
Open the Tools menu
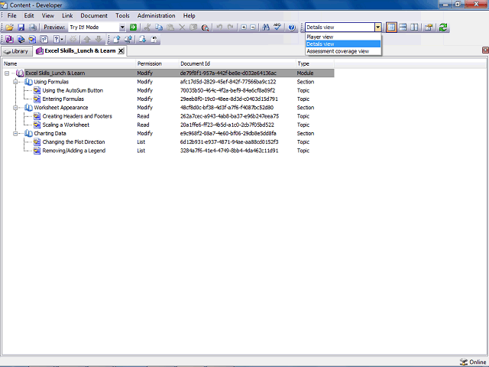coord(122,15)
